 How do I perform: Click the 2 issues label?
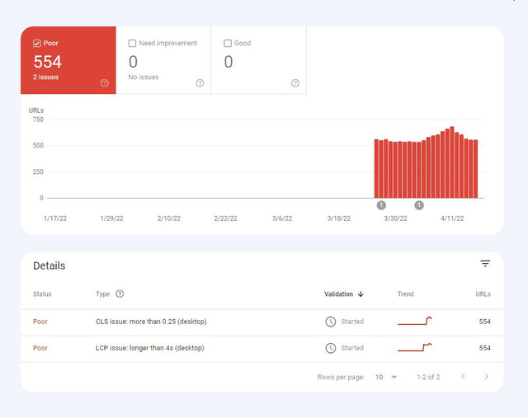pos(46,77)
